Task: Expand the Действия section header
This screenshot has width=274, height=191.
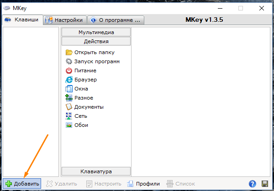Action: pyautogui.click(x=96, y=41)
